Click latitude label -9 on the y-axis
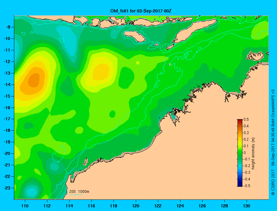 pos(8,27)
